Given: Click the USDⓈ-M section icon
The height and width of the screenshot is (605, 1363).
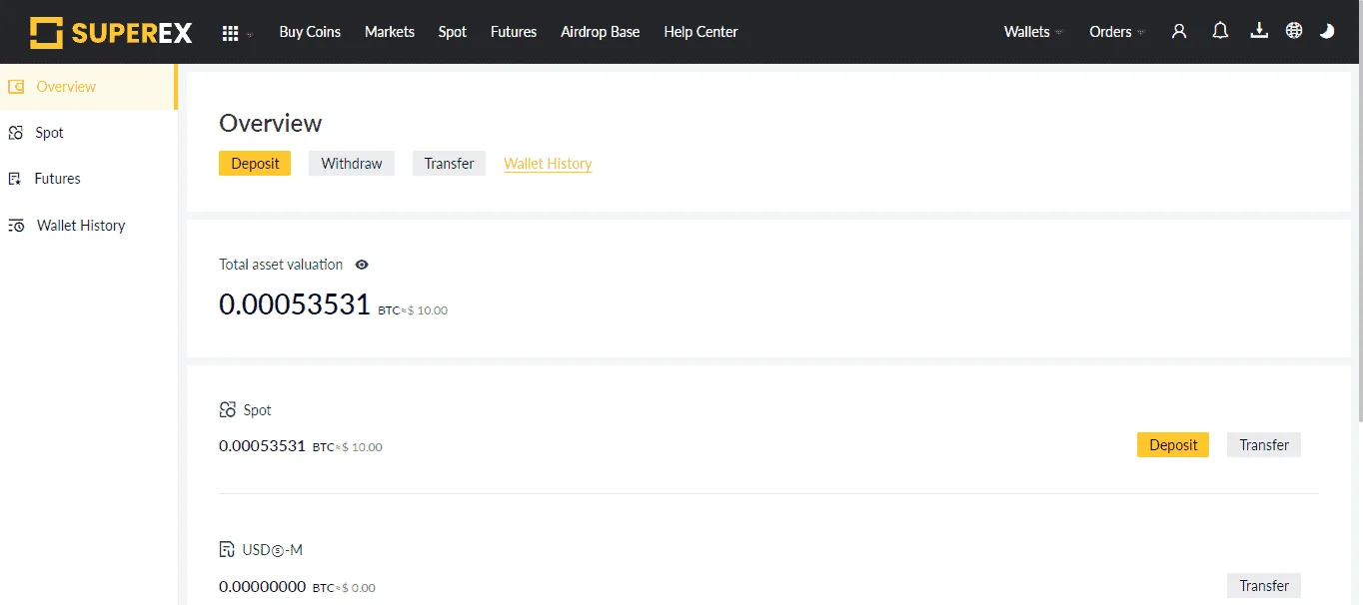Looking at the screenshot, I should [227, 550].
